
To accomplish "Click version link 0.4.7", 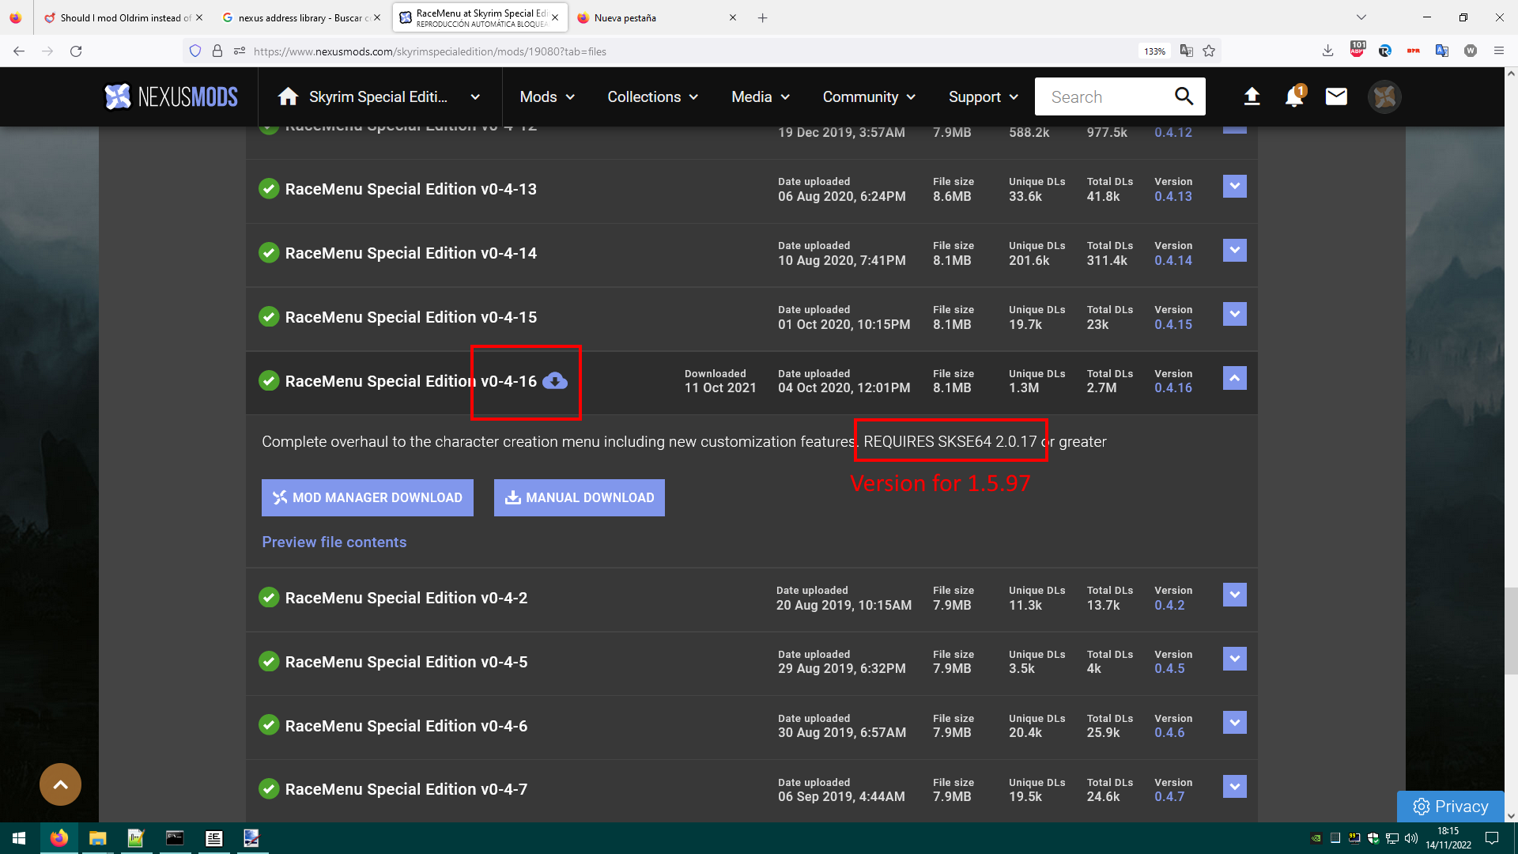I will 1169,797.
